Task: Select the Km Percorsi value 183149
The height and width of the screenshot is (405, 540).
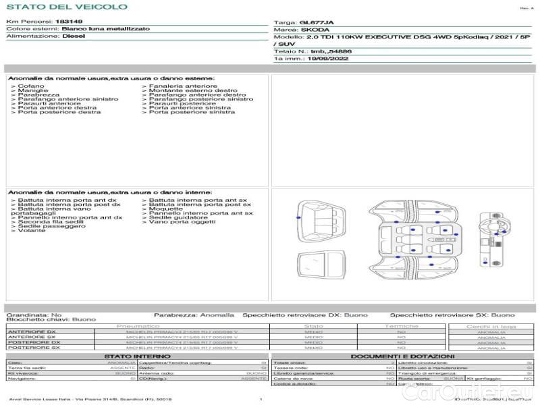Action: pos(69,22)
